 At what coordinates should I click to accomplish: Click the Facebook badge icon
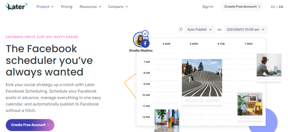tap(145, 43)
